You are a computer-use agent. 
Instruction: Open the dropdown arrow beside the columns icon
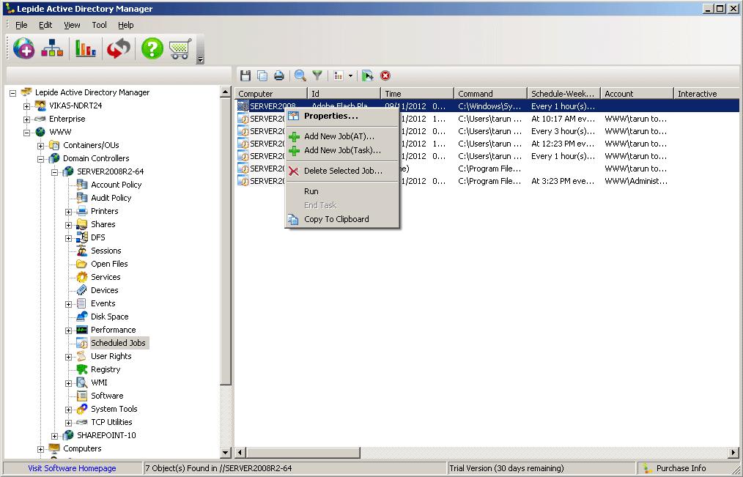point(350,75)
